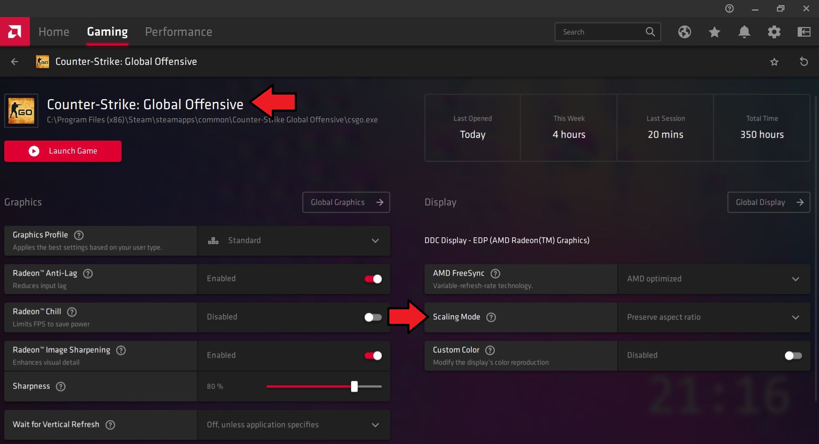The image size is (819, 444).
Task: Go to the Home tab
Action: click(54, 32)
